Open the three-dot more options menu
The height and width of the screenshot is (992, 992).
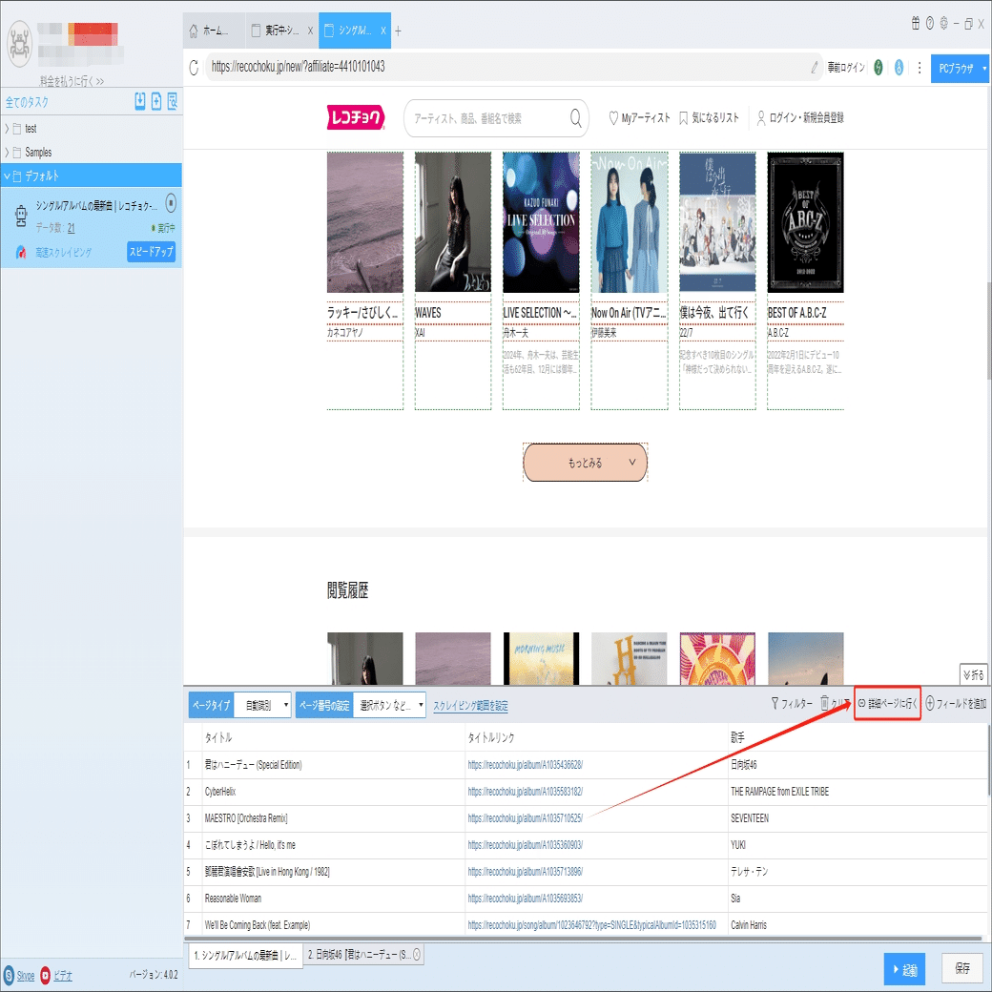pyautogui.click(x=920, y=67)
